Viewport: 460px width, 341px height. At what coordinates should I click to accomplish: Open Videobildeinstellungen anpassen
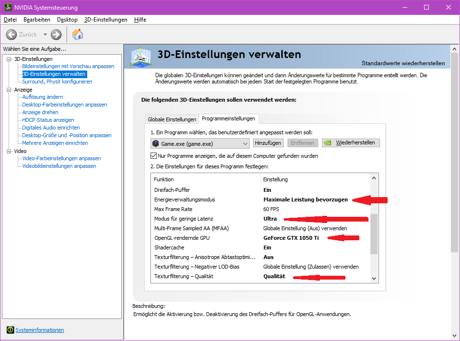click(59, 166)
